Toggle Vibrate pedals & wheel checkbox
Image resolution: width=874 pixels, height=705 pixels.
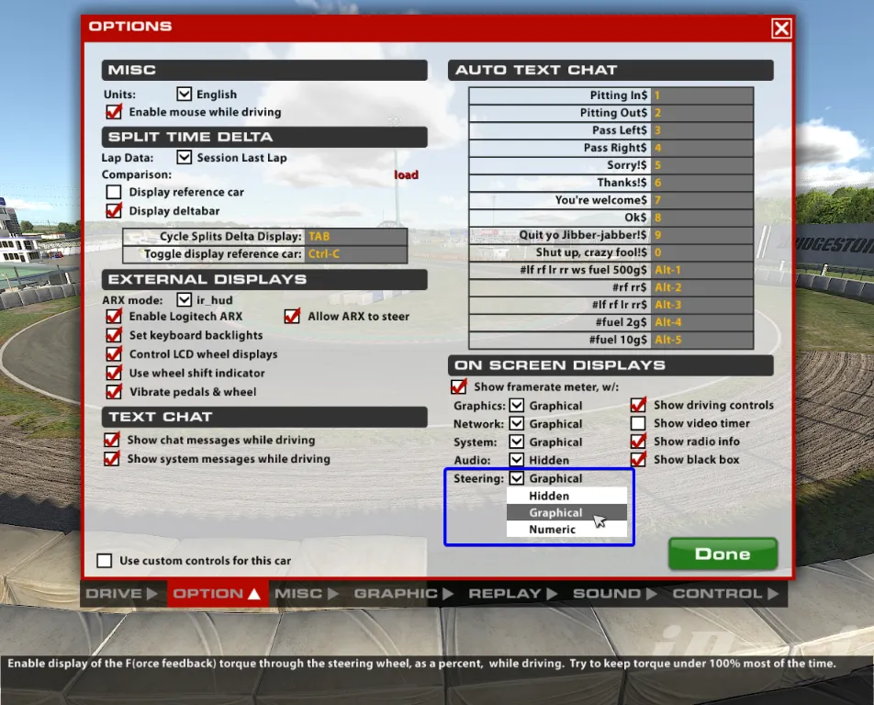point(114,392)
